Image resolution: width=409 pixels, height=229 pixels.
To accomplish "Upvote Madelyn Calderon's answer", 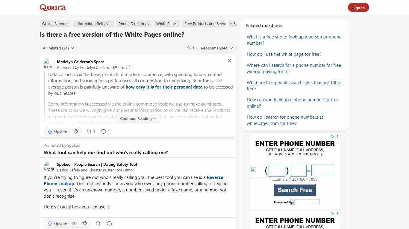I will (57, 131).
